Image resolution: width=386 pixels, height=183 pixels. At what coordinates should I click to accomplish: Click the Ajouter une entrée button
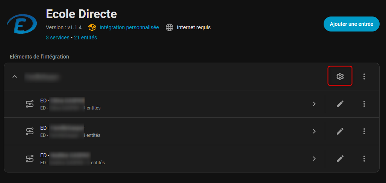(x=351, y=24)
